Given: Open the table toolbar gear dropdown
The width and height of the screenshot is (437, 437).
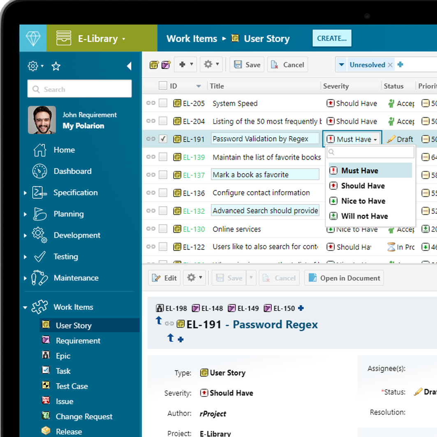Looking at the screenshot, I should [211, 65].
